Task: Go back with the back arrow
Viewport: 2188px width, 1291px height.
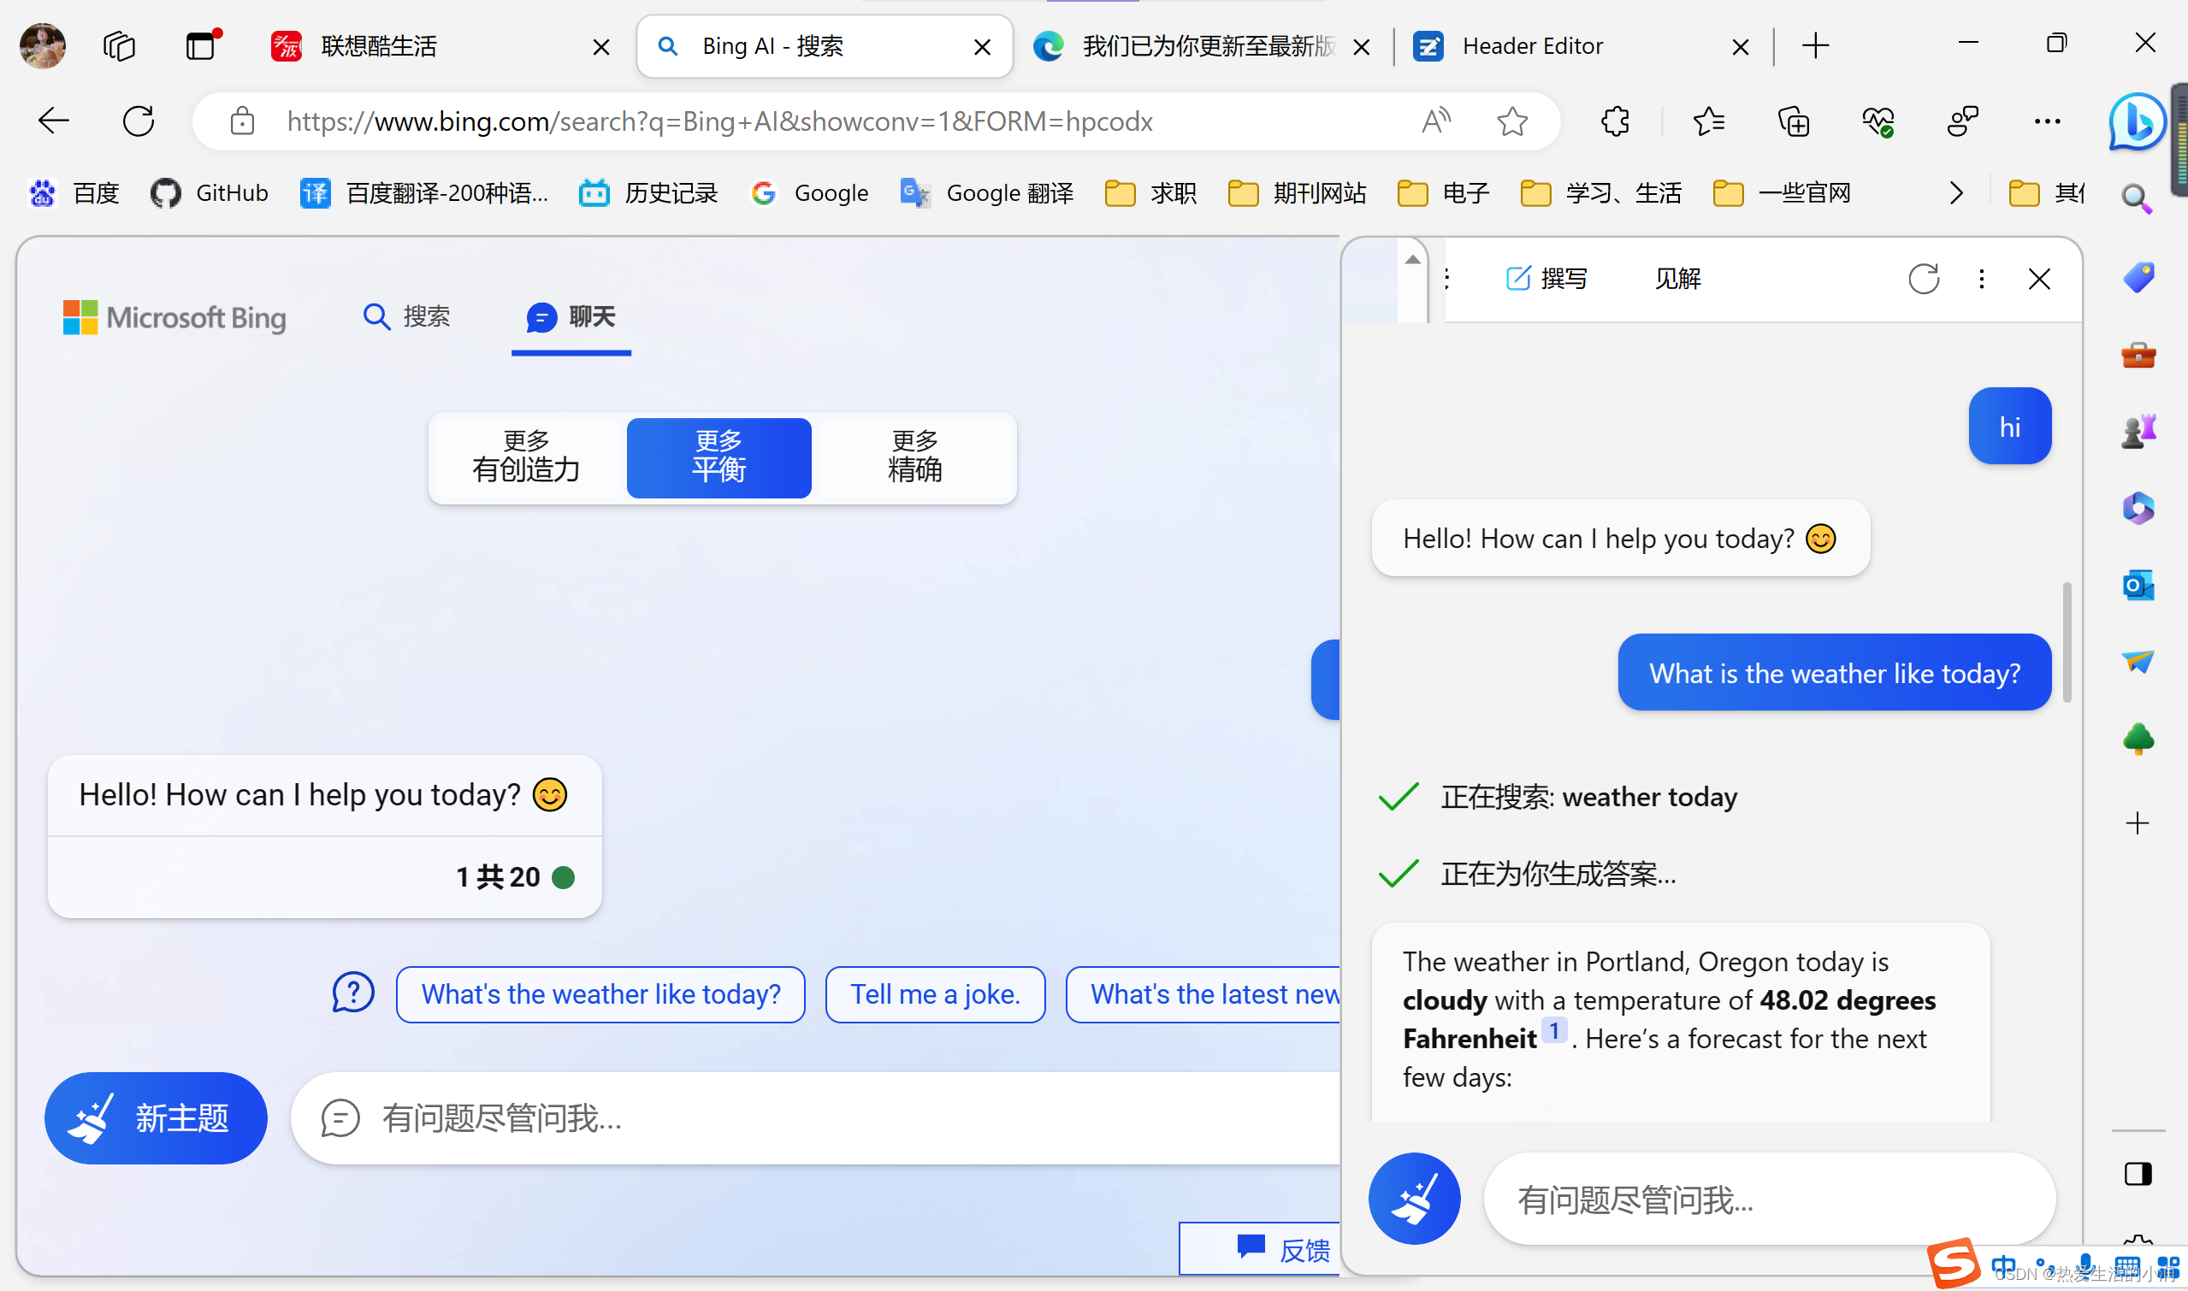Action: (54, 121)
